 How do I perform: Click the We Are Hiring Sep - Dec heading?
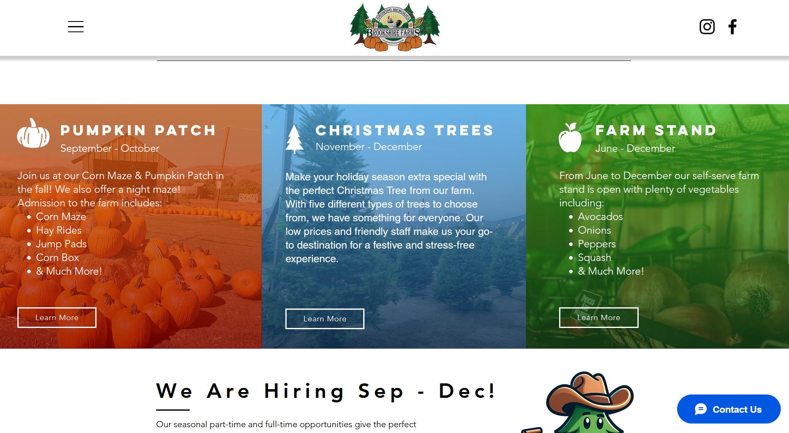(326, 391)
